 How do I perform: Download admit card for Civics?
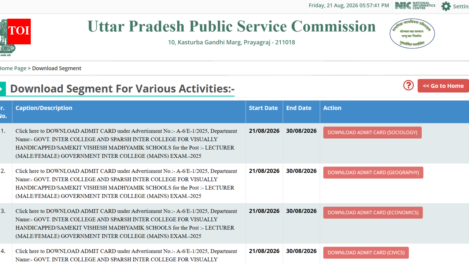tap(366, 253)
